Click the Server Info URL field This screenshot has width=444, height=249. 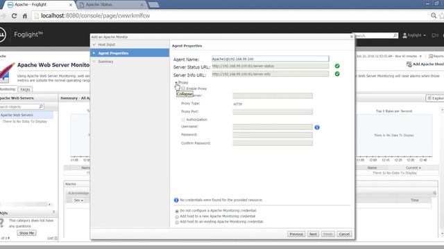pyautogui.click(x=271, y=74)
